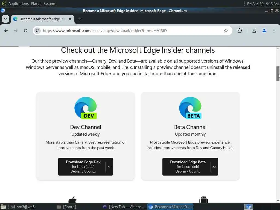Expand Edge Beta download options arrow

tap(214, 167)
